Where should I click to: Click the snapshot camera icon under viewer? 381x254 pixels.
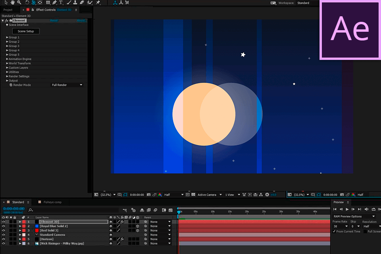(149, 195)
